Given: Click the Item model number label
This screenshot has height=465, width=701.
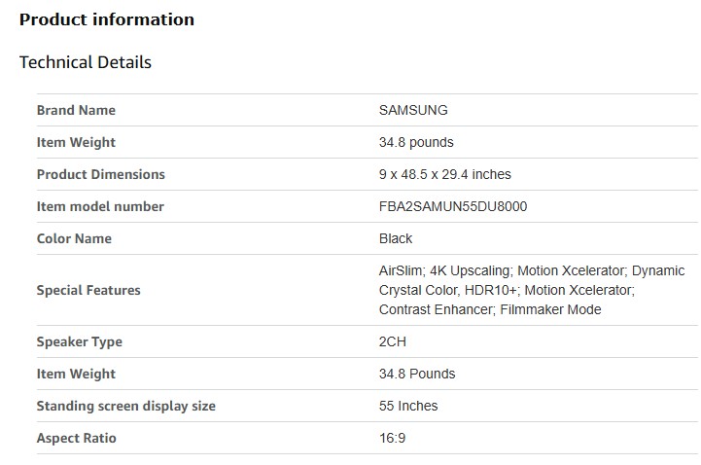Looking at the screenshot, I should (x=100, y=206).
